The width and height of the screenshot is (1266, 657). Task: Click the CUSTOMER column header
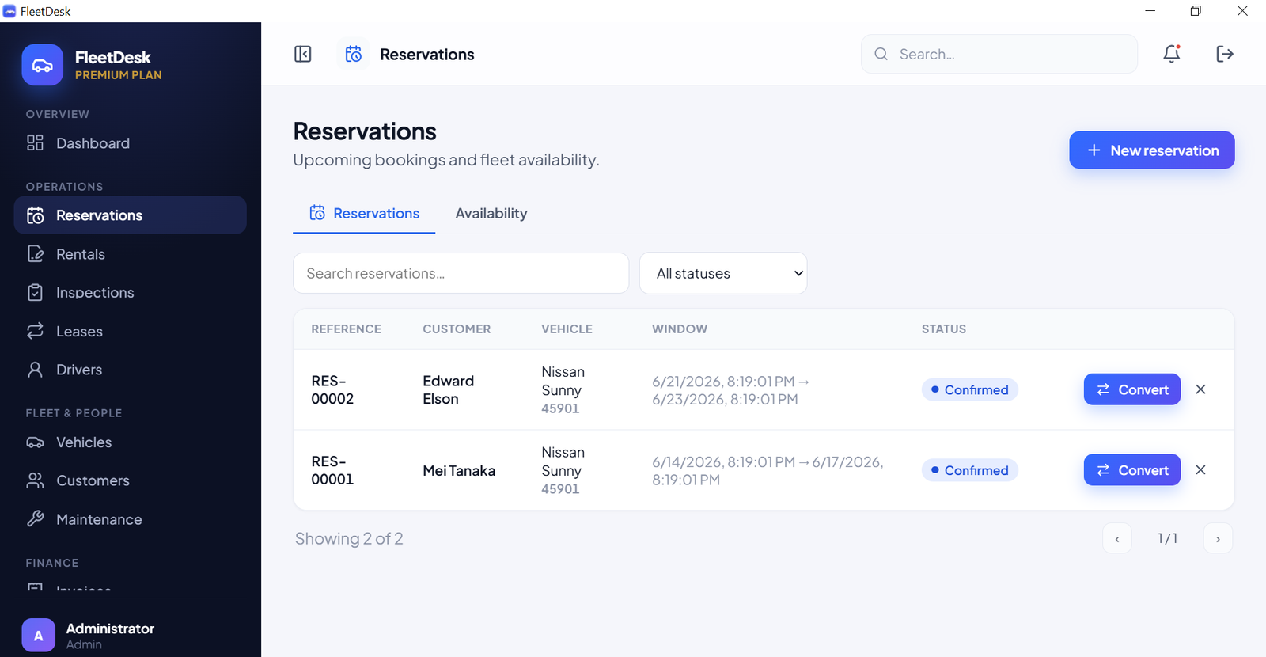tap(457, 328)
